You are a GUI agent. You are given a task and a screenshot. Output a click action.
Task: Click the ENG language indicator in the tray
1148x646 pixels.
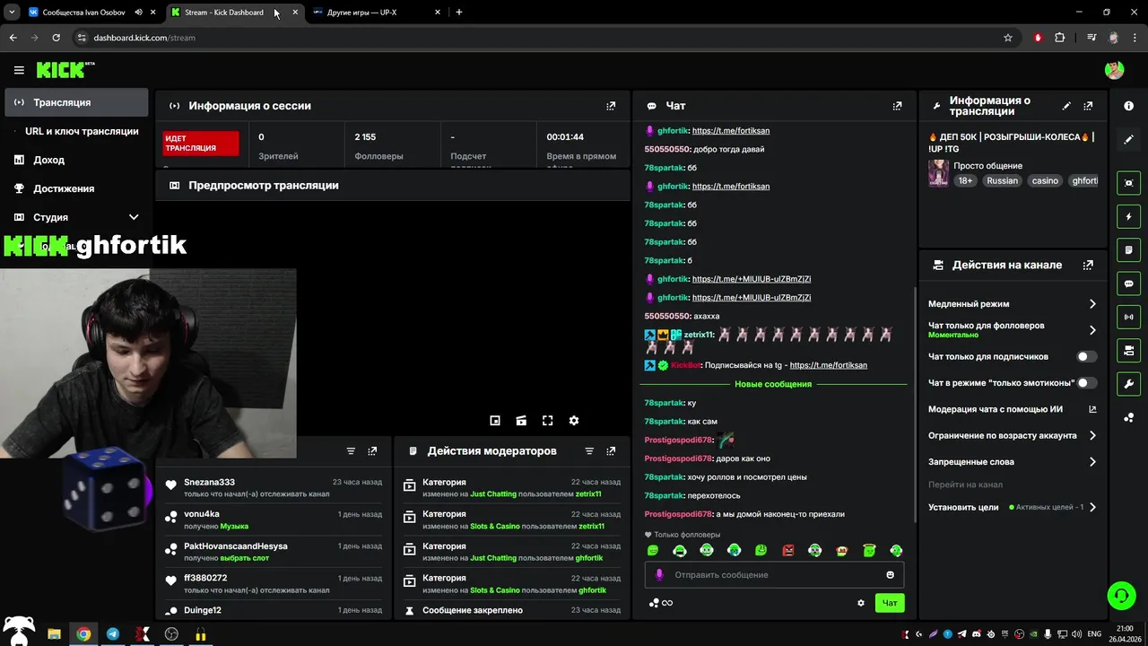[1094, 634]
